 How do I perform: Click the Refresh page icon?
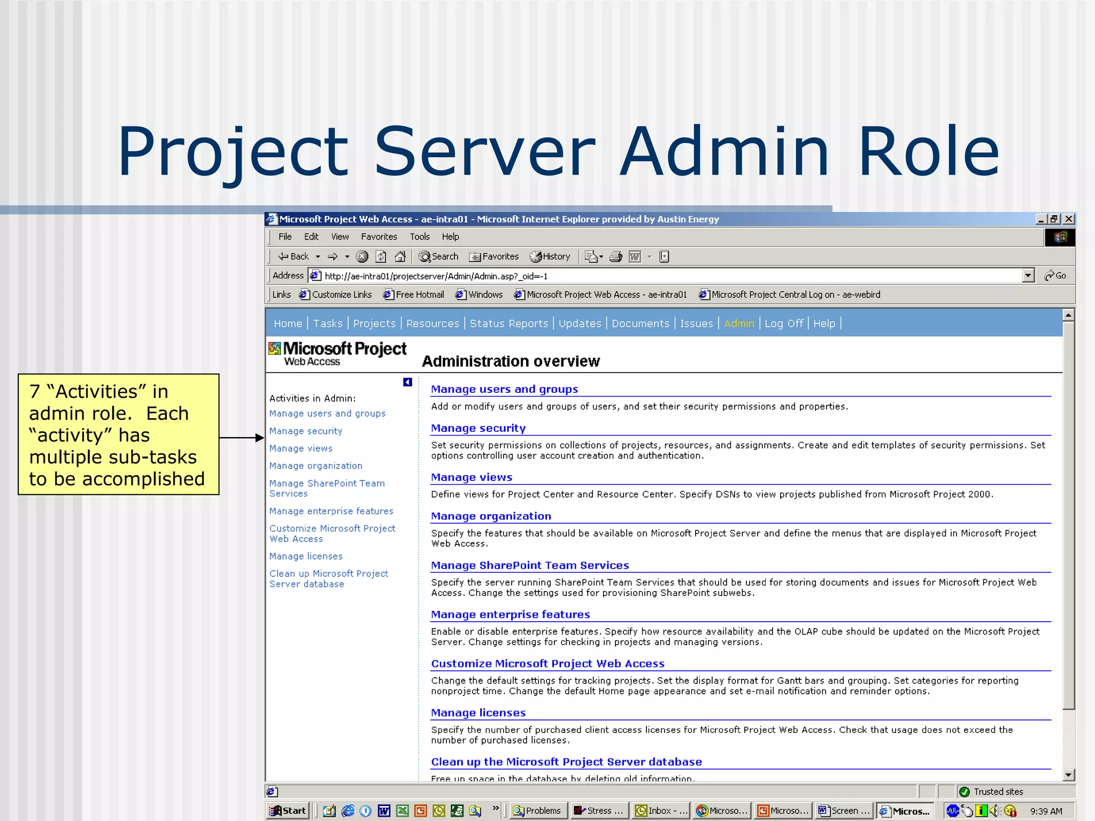pyautogui.click(x=381, y=257)
